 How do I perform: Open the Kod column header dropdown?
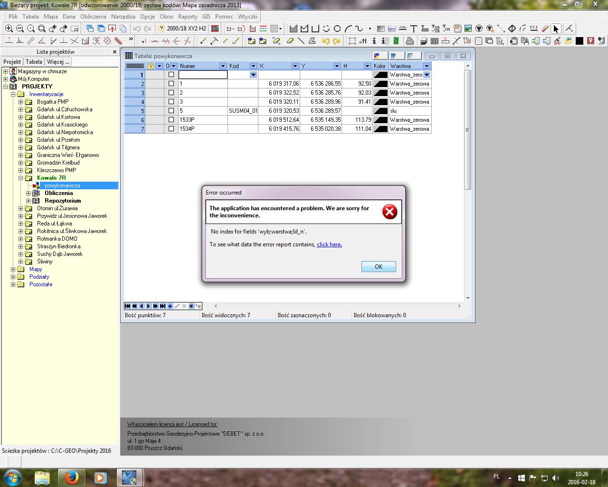pos(253,66)
